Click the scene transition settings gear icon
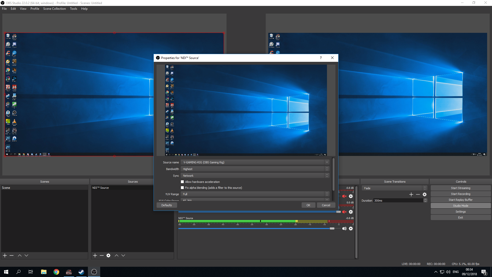This screenshot has width=492, height=277. [x=425, y=194]
